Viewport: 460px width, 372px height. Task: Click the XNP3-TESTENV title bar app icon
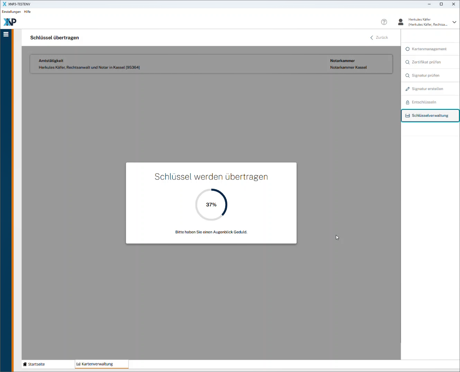5,4
